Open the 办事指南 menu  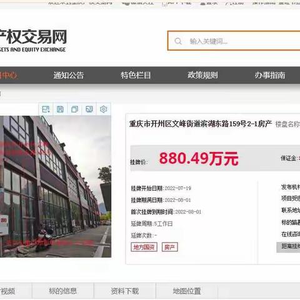pos(270,75)
